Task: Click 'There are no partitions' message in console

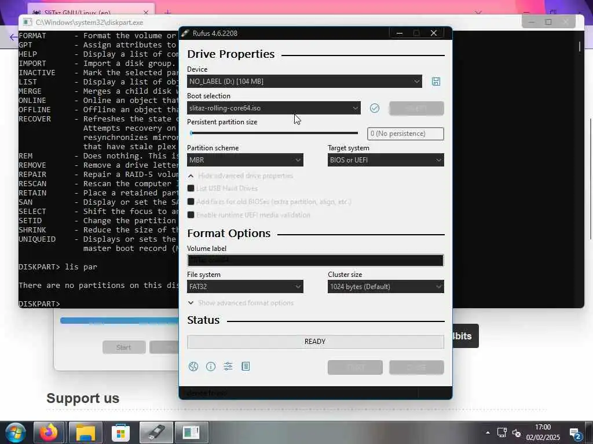Action: (x=98, y=286)
